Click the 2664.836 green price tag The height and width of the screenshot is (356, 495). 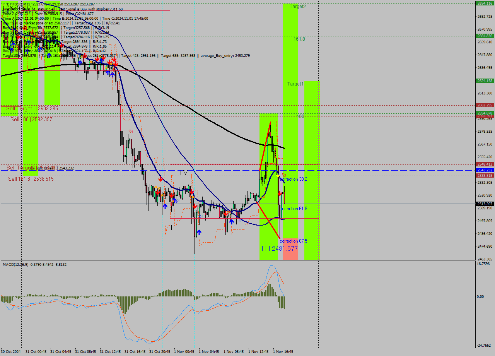485,36
